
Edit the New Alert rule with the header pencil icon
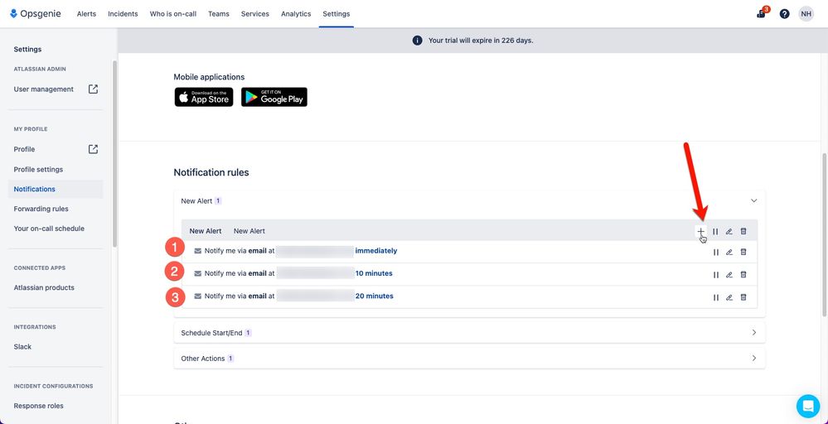pyautogui.click(x=729, y=231)
